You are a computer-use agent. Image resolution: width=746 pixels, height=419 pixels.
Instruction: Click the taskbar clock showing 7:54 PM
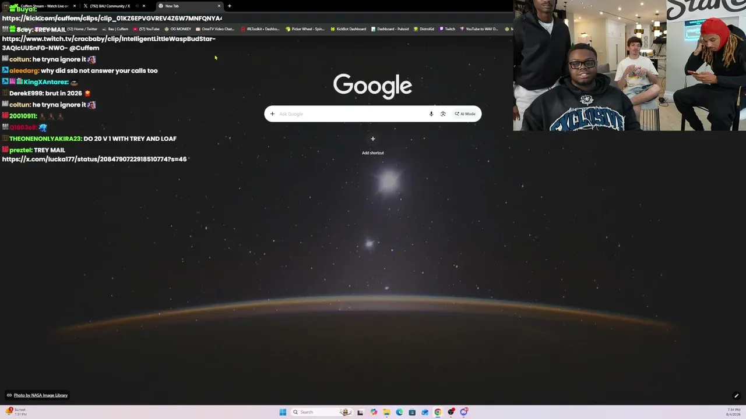click(x=733, y=412)
